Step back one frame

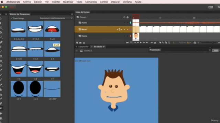(138, 42)
